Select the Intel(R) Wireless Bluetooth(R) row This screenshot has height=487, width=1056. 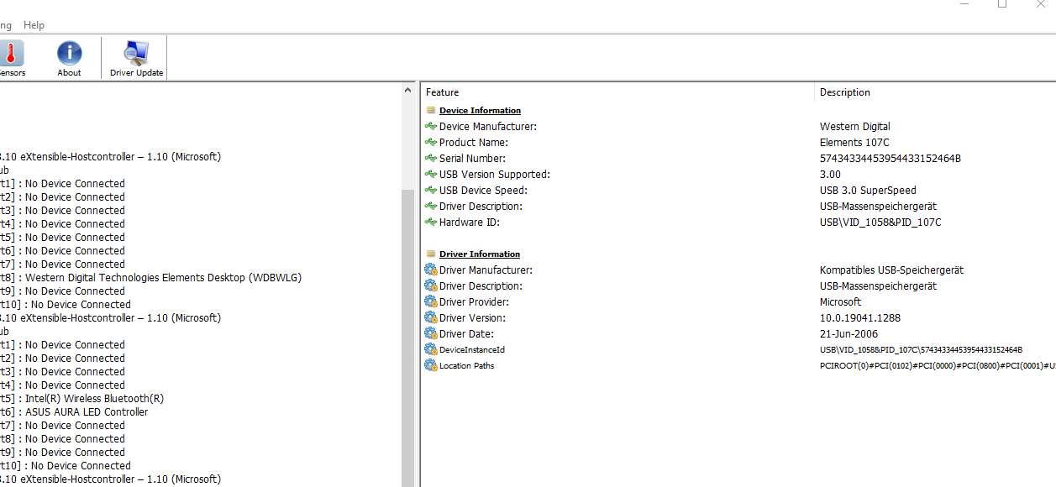82,399
